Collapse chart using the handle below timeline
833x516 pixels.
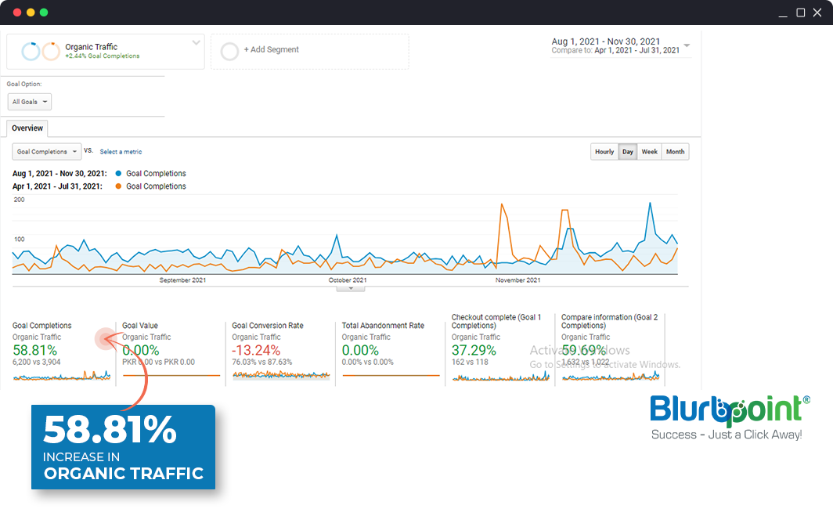pos(350,288)
